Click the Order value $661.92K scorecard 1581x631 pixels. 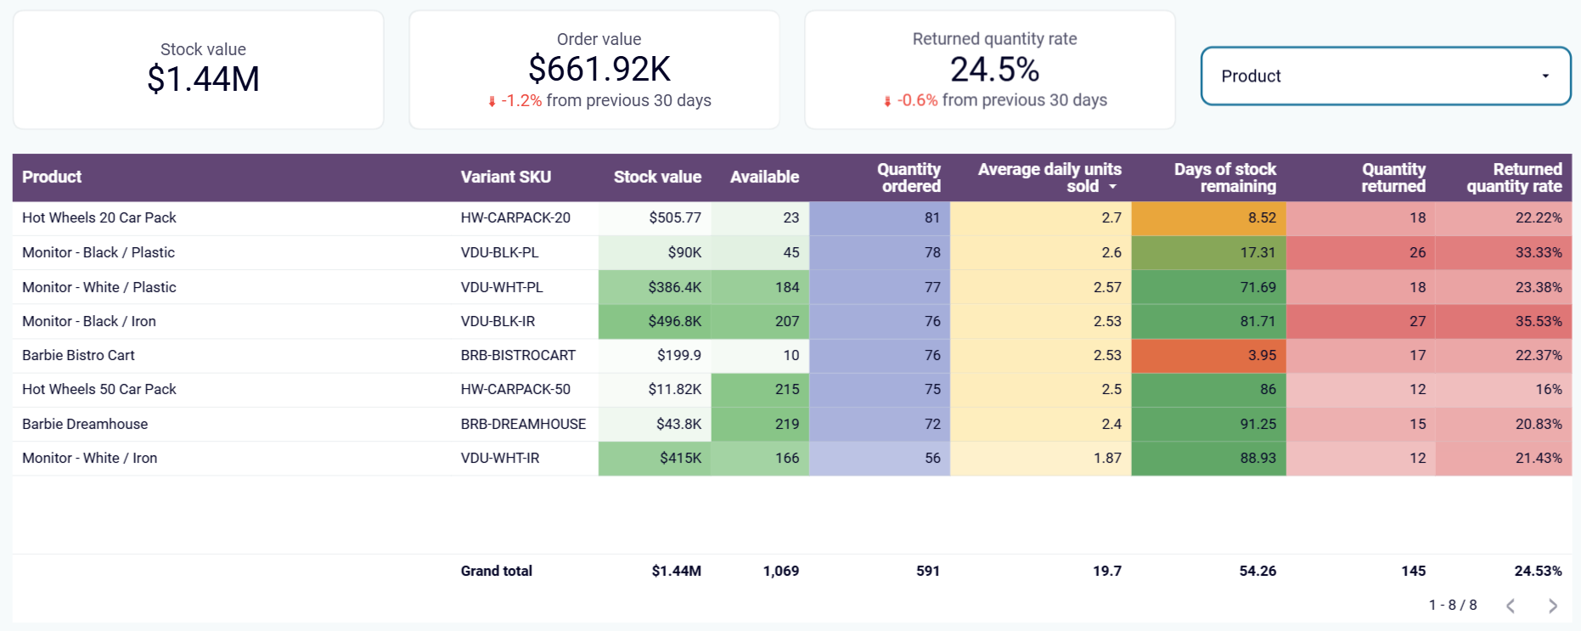point(594,70)
